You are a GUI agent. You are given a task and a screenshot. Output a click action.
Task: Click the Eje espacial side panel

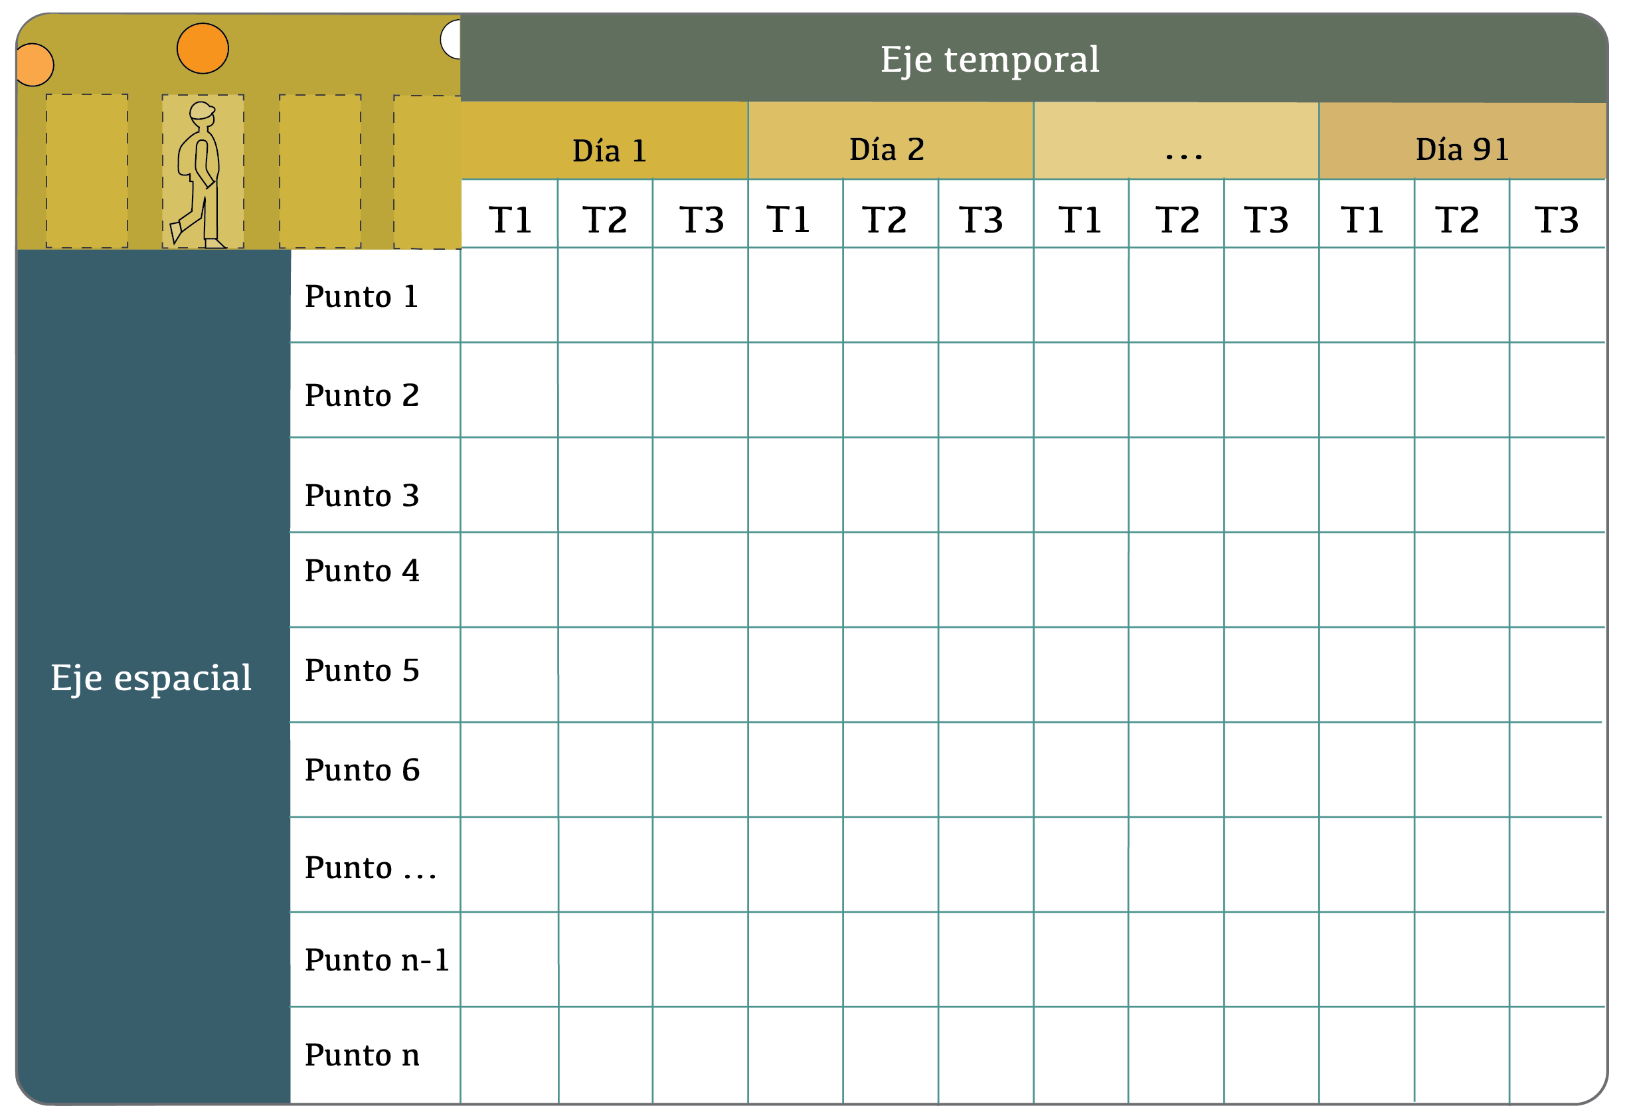coord(153,677)
